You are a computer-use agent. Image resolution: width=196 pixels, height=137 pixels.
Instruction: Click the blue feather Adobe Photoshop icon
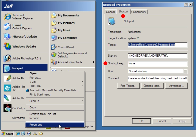pos(7,98)
